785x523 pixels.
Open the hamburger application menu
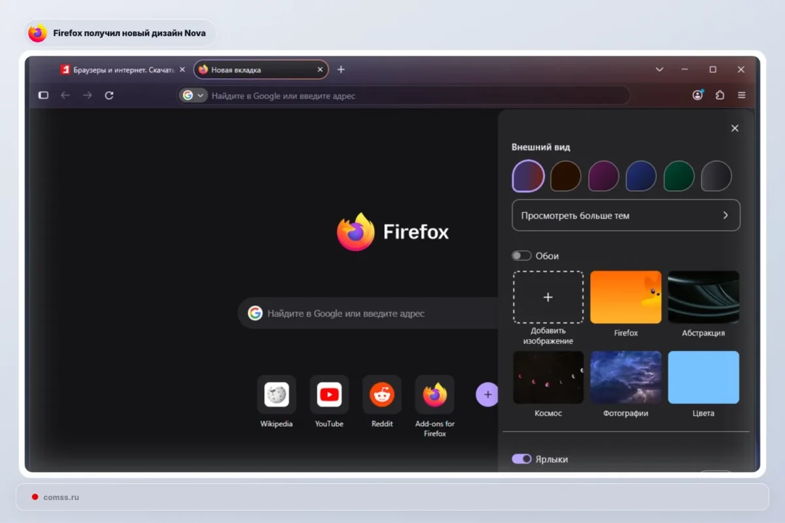pos(742,95)
